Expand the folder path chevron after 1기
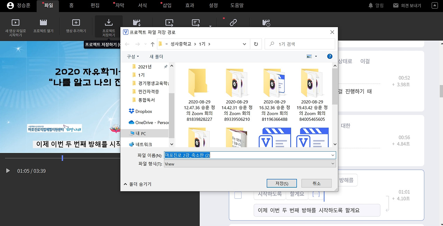This screenshot has height=226, width=443. pos(209,44)
